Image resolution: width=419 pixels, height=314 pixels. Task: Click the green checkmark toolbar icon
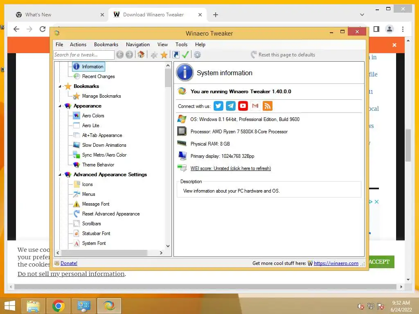pyautogui.click(x=185, y=55)
